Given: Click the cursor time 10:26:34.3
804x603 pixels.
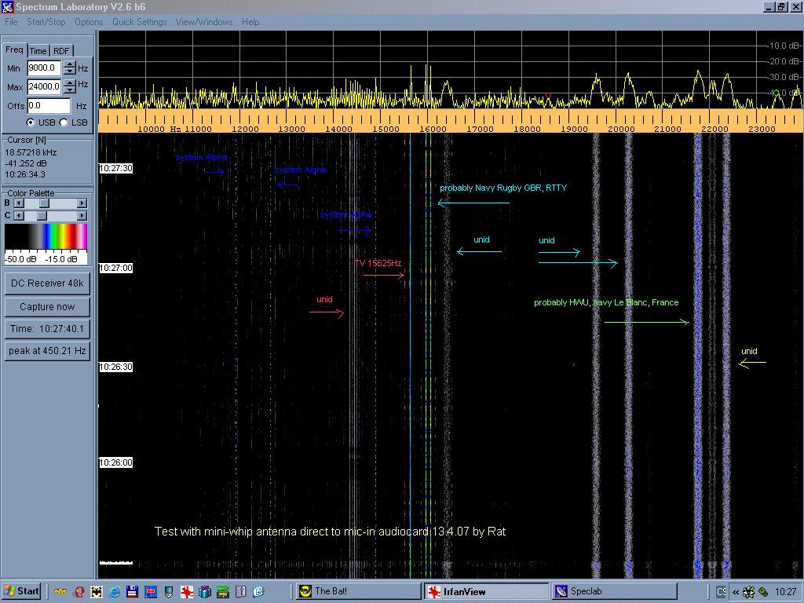Looking at the screenshot, I should 25,175.
